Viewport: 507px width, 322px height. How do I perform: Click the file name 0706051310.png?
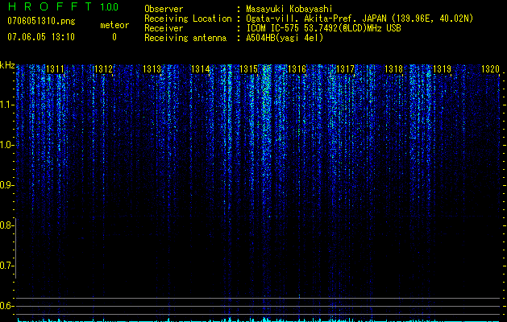pos(41,21)
